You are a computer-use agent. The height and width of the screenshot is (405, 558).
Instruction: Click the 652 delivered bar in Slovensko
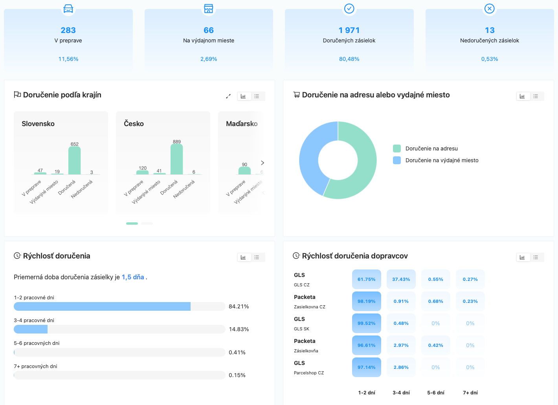tap(75, 160)
